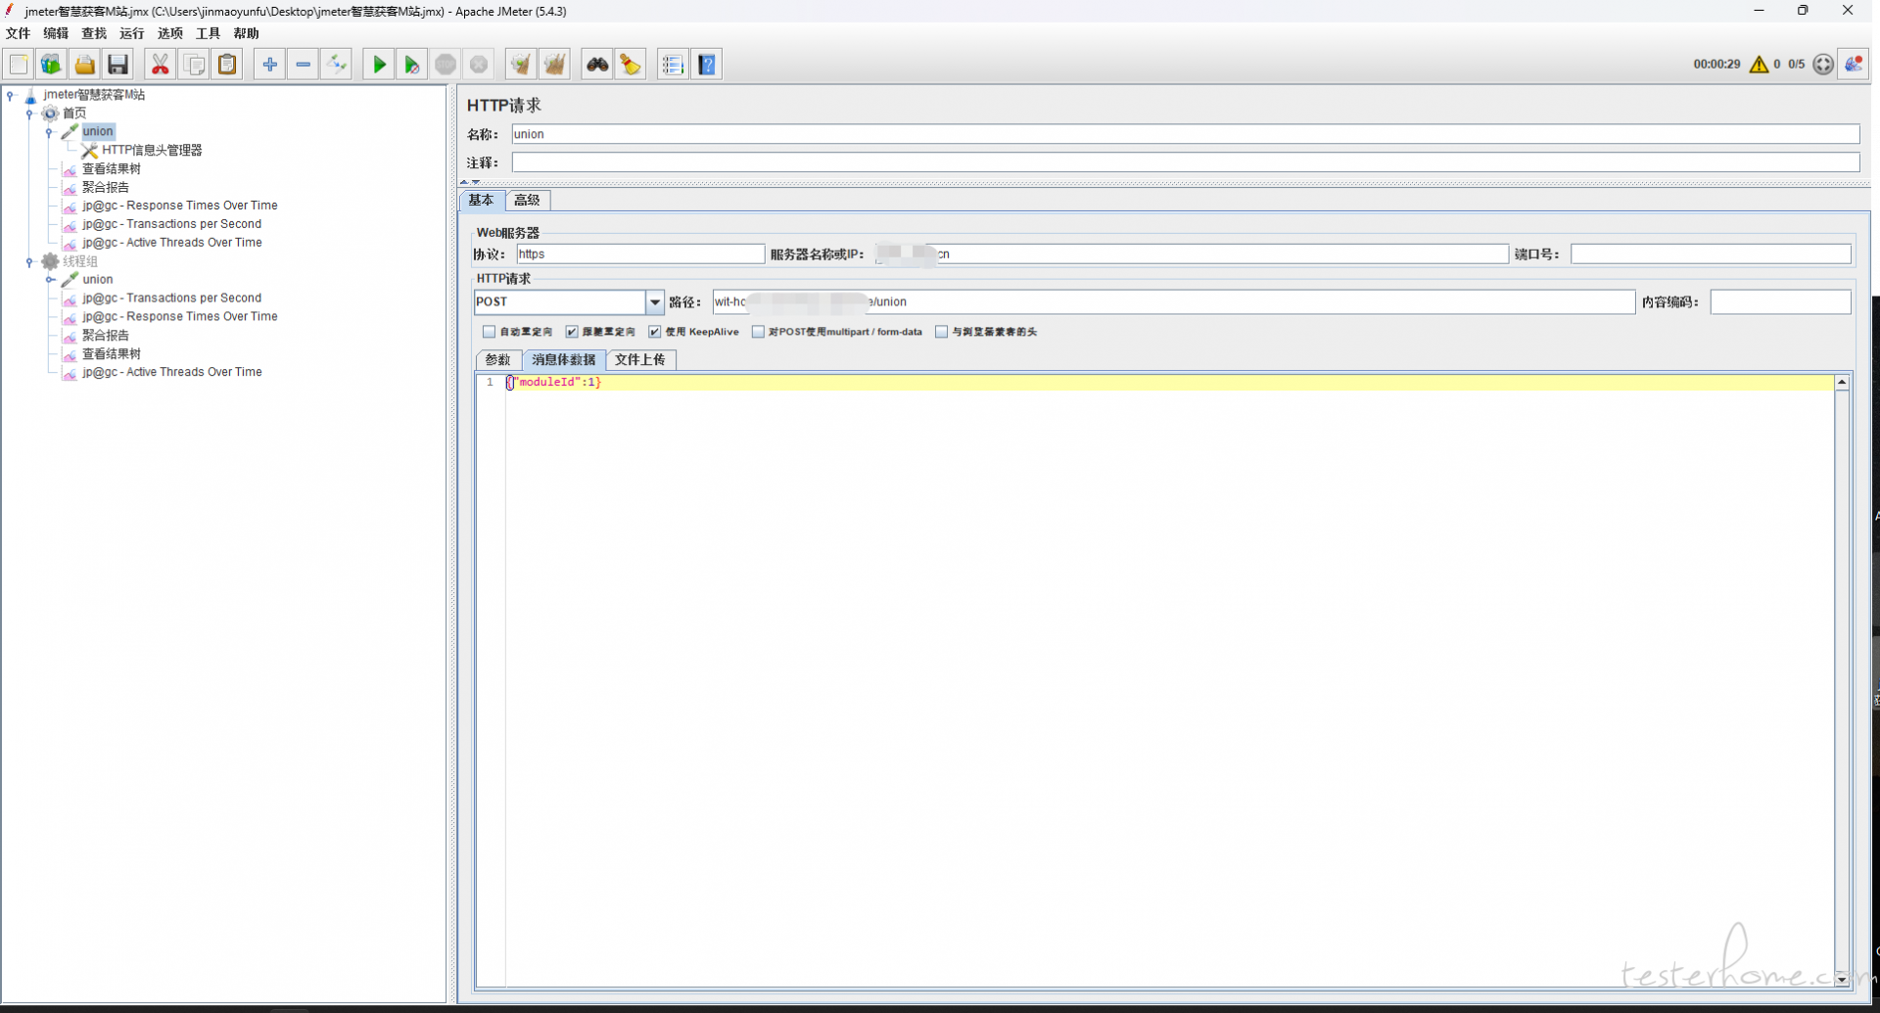Click the 名称 input field
The image size is (1880, 1013).
point(1185,134)
